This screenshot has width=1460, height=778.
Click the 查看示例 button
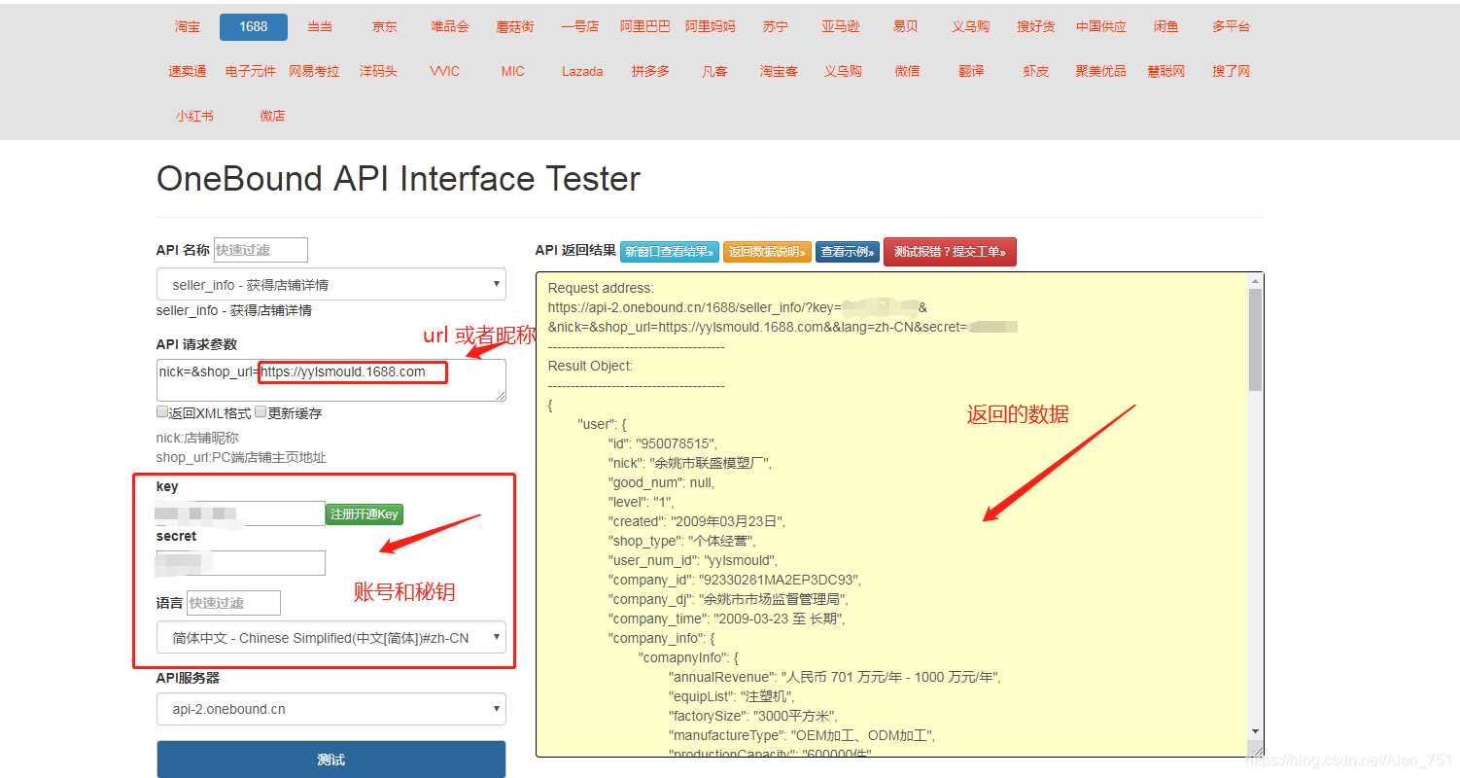(x=848, y=252)
